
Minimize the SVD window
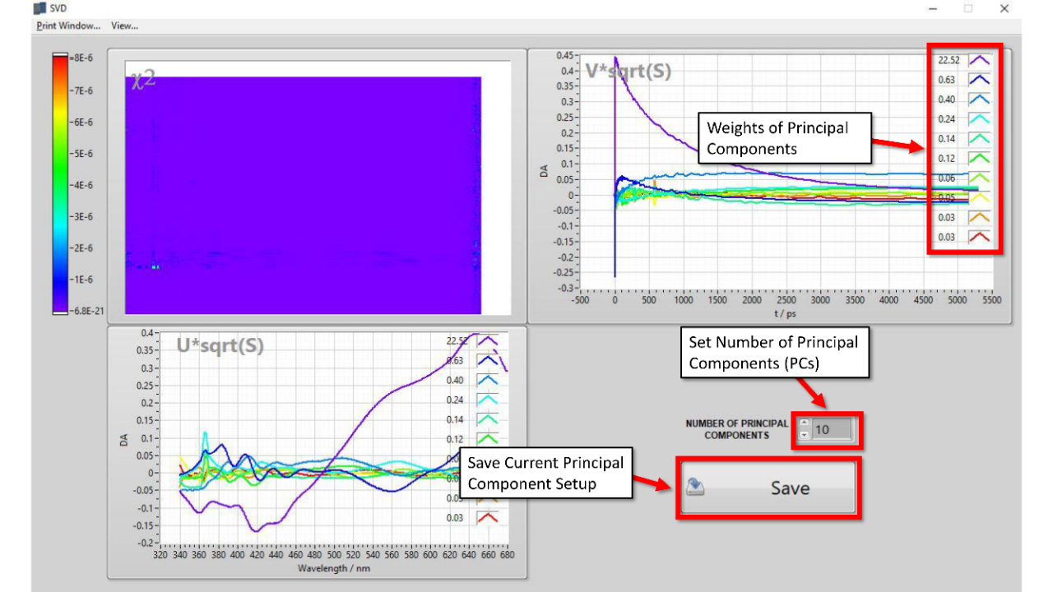933,8
